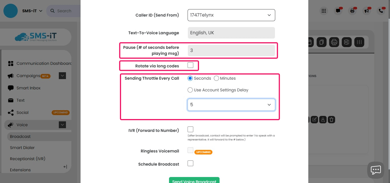The width and height of the screenshot is (390, 183).
Task: Open the Caller ID dropdown
Action: (231, 15)
